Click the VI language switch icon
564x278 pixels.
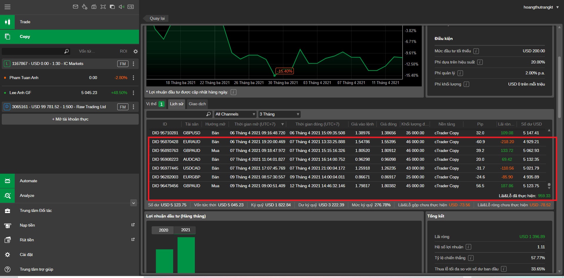(131, 7)
